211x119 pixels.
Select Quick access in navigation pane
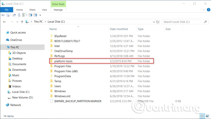point(18,32)
